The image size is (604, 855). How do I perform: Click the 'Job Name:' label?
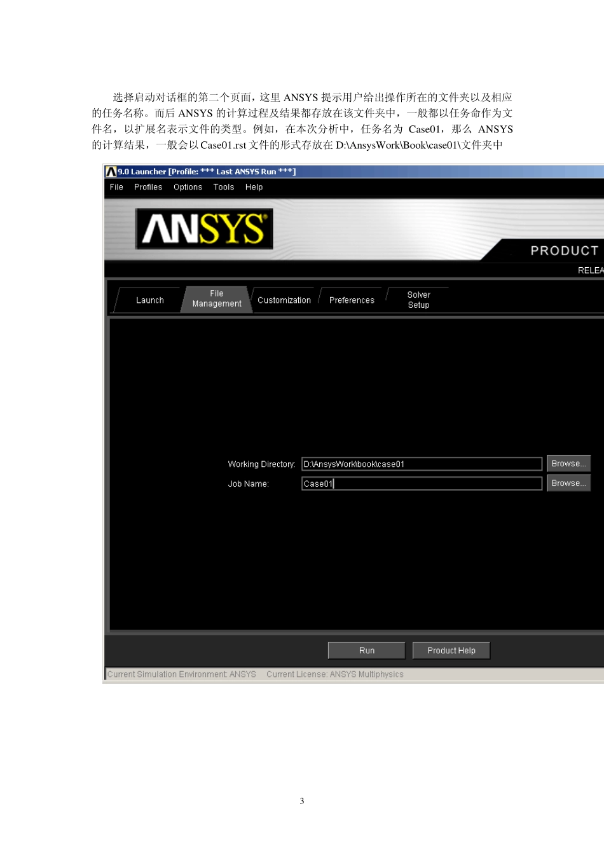pos(248,484)
